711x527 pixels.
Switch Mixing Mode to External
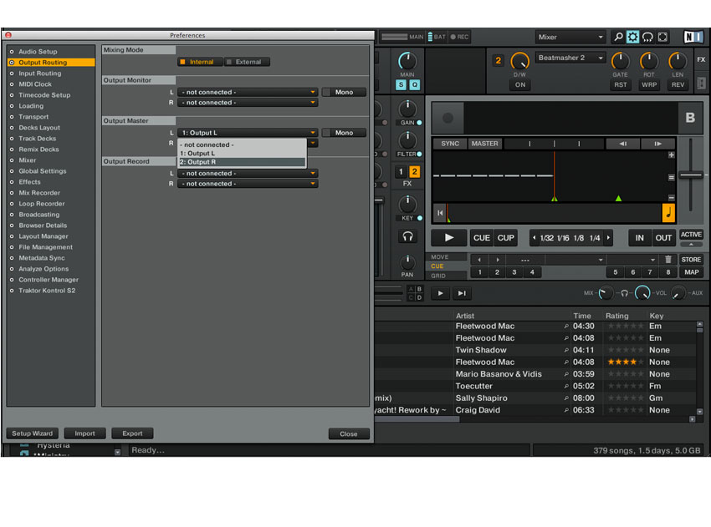pos(247,62)
